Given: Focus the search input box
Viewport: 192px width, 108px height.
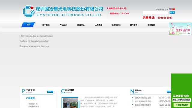Looking at the screenshot, I should coord(156,13).
